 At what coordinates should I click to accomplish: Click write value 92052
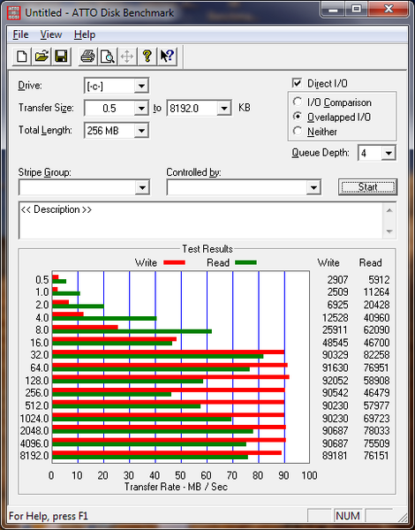[336, 380]
